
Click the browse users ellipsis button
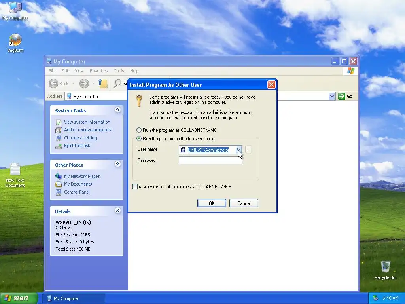coord(248,150)
